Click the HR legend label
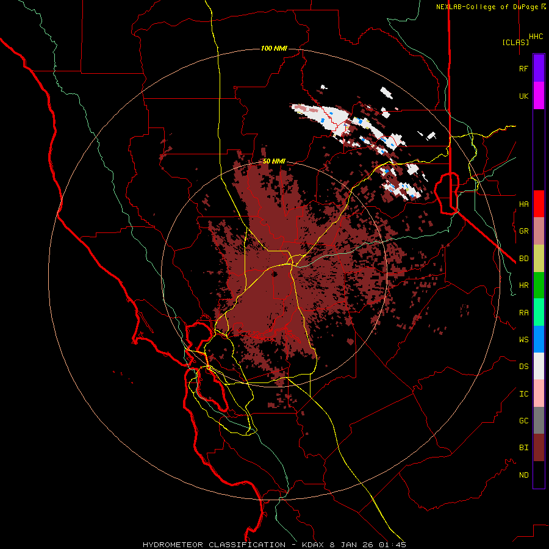Image resolution: width=549 pixels, height=549 pixels. pyautogui.click(x=523, y=285)
